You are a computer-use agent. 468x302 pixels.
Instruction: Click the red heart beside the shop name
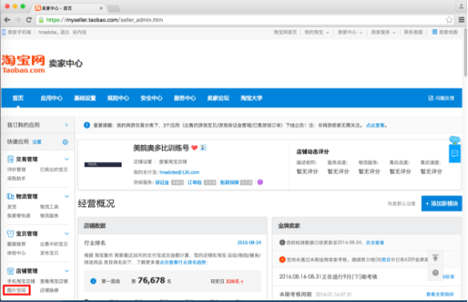pos(195,148)
